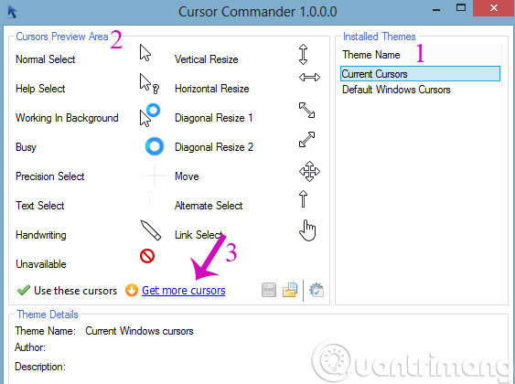
Task: Click the Busy label
Action: [26, 147]
